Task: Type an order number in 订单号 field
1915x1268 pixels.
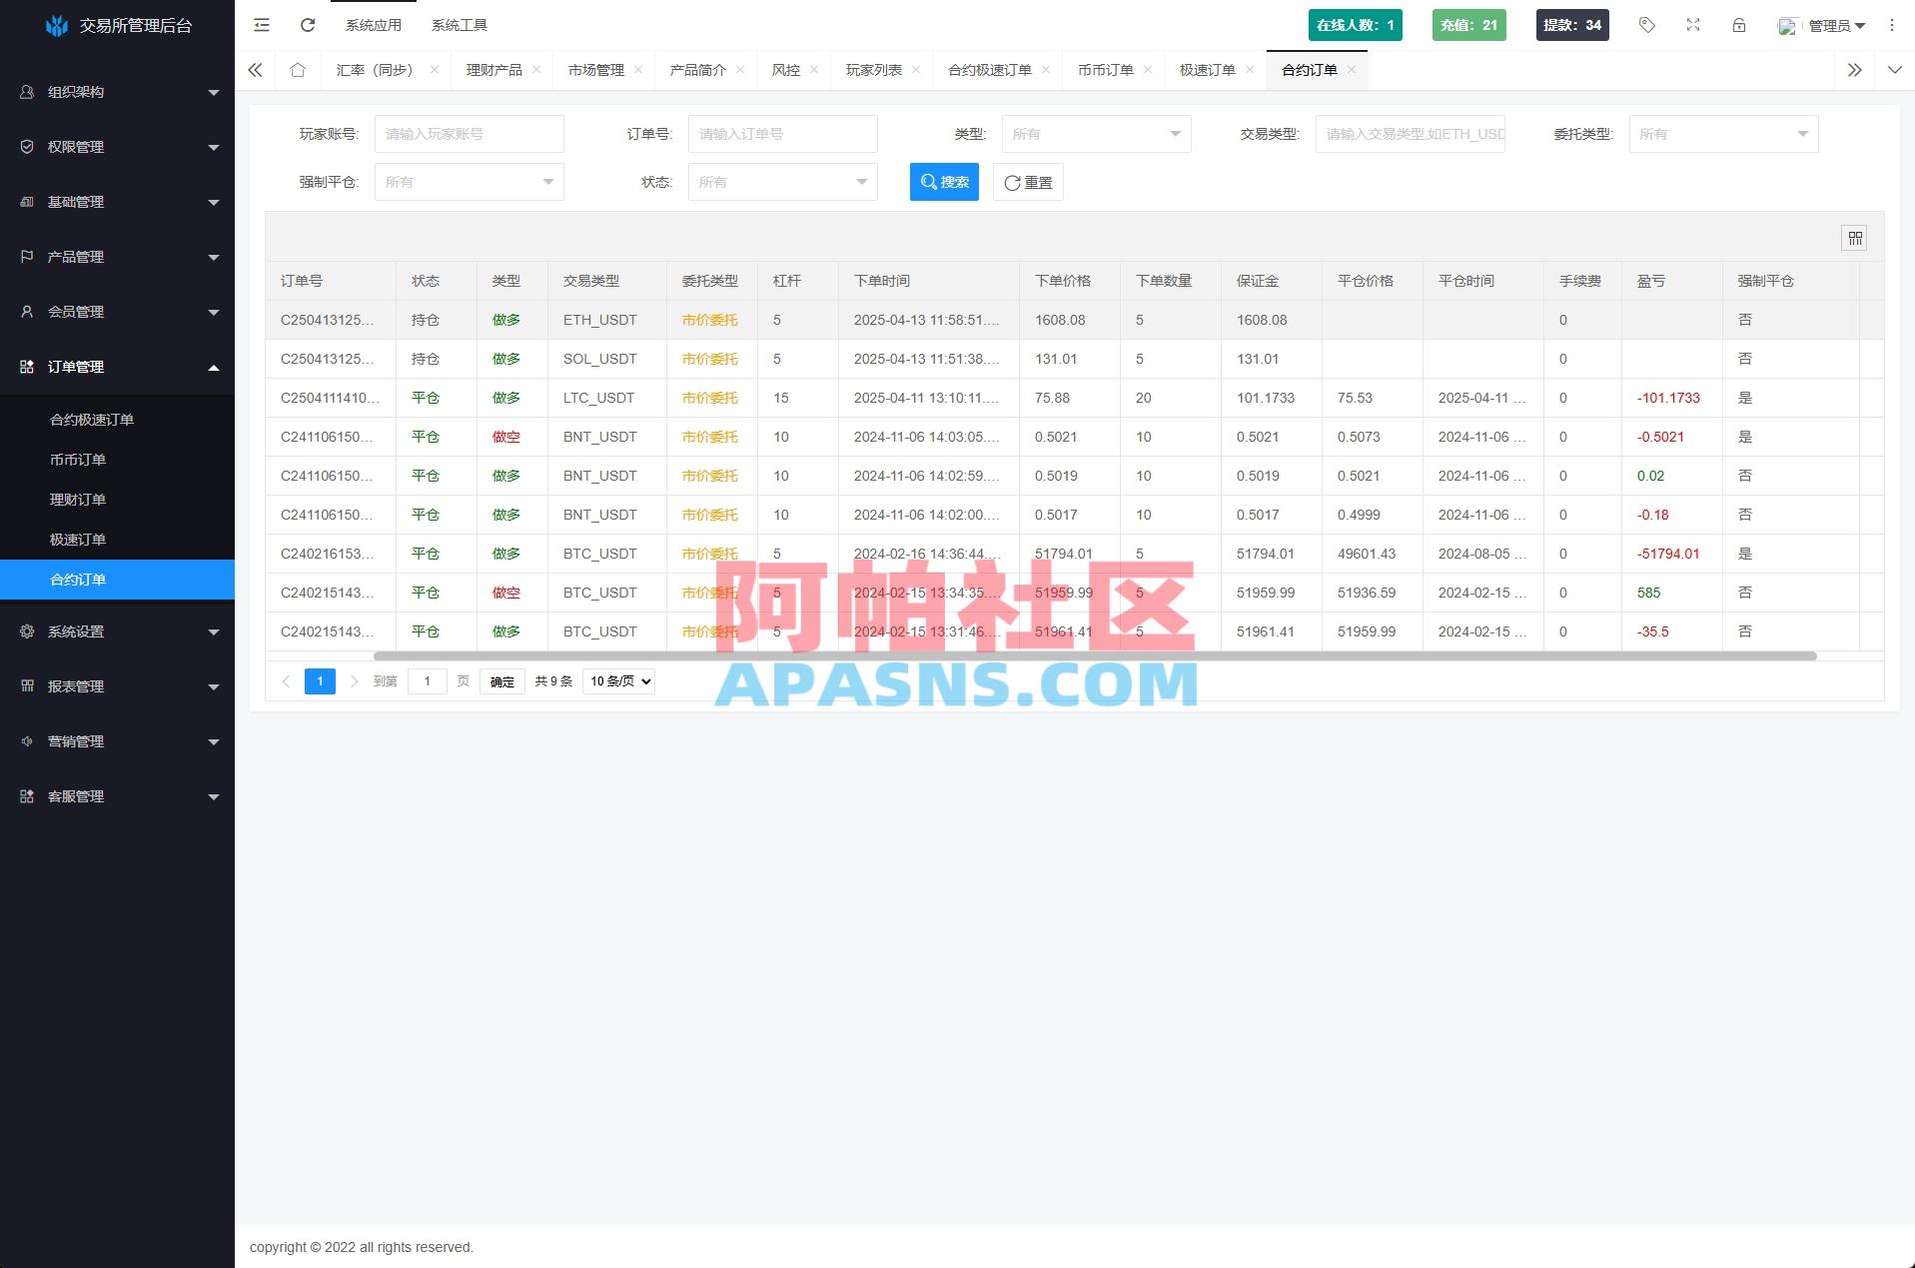Action: coord(782,133)
